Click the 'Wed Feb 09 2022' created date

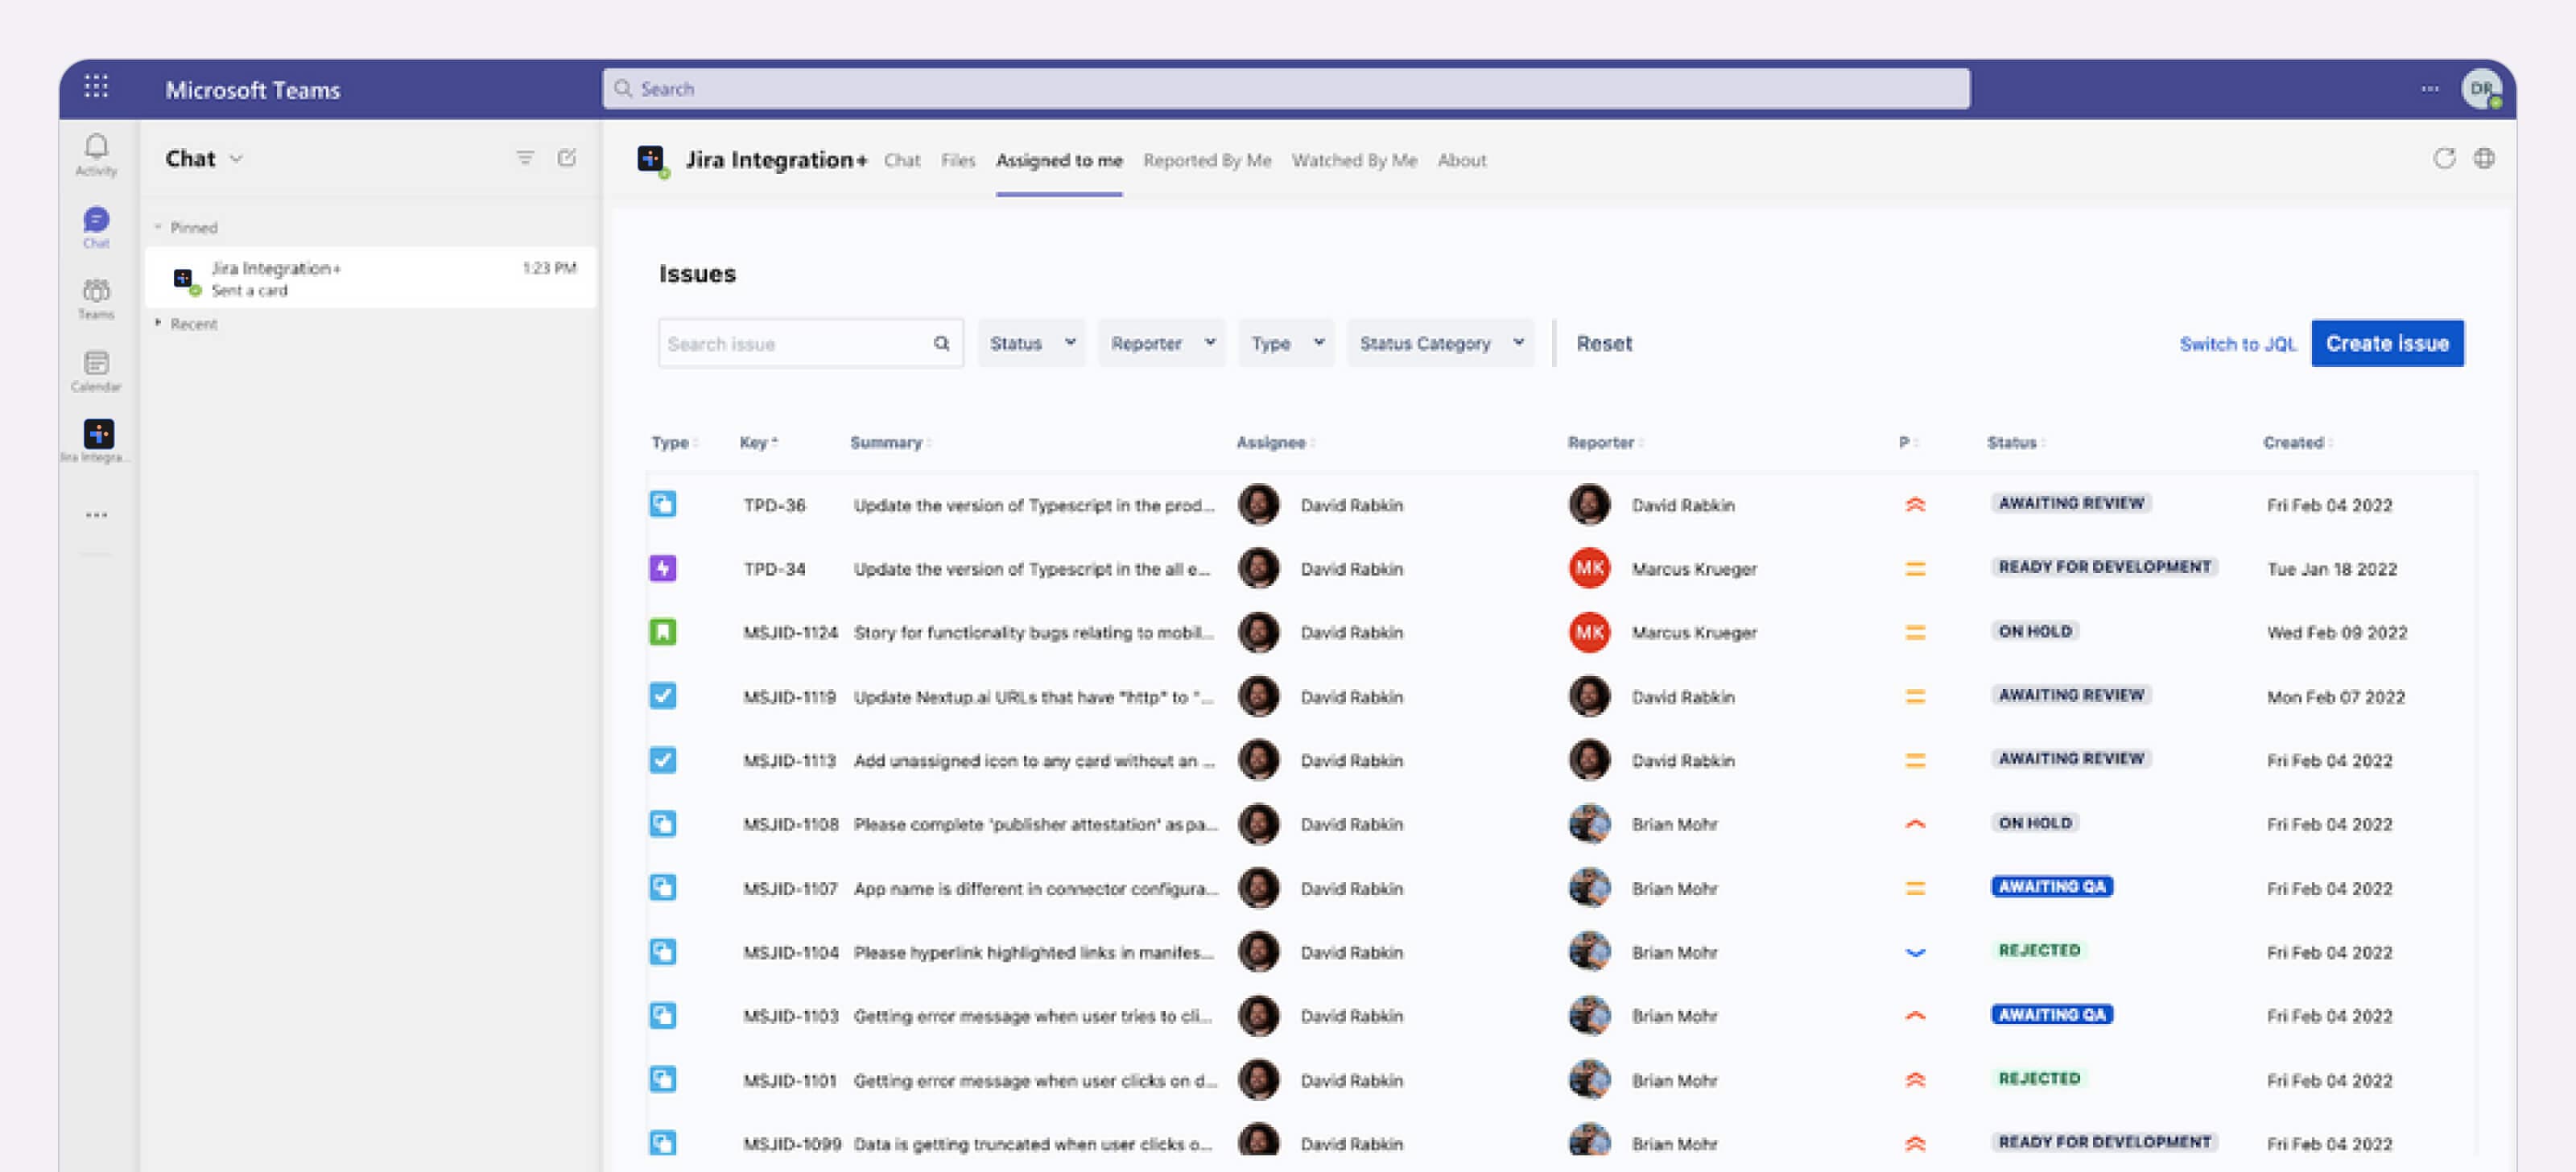click(x=2336, y=632)
